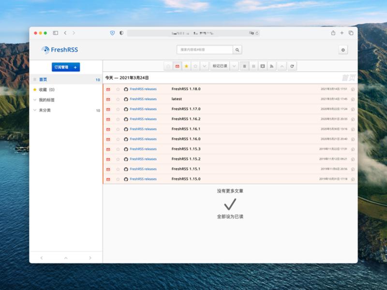Open the settings gear menu
387x290 pixels.
(x=343, y=50)
